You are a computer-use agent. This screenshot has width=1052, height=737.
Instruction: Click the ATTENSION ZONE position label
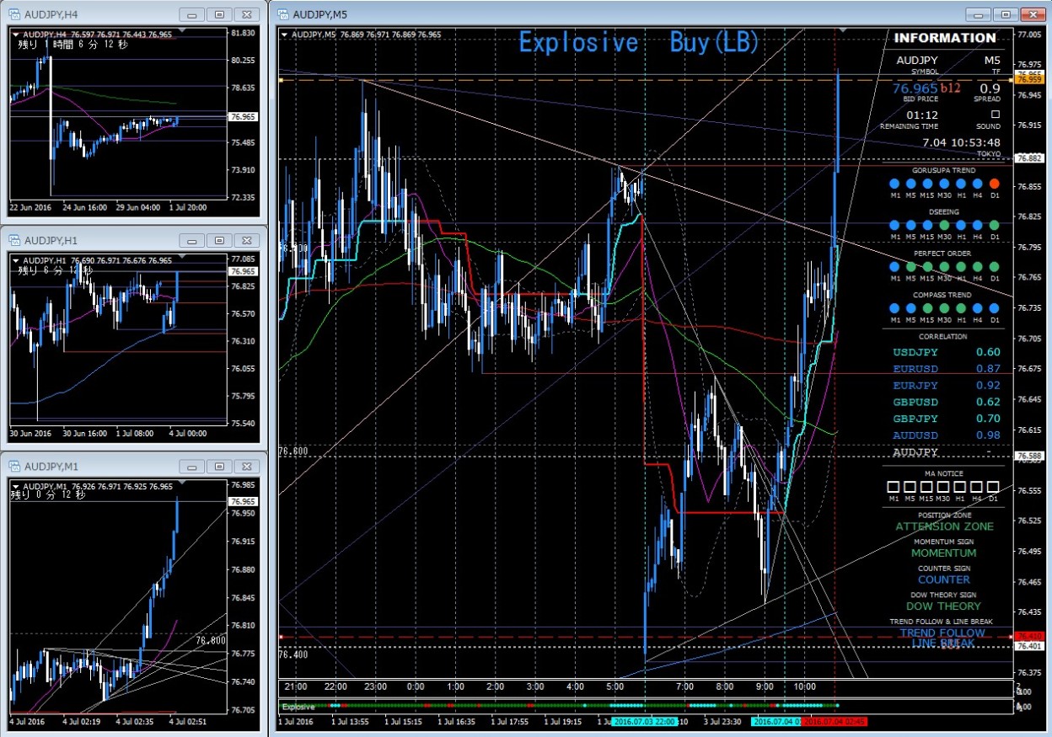tap(944, 526)
